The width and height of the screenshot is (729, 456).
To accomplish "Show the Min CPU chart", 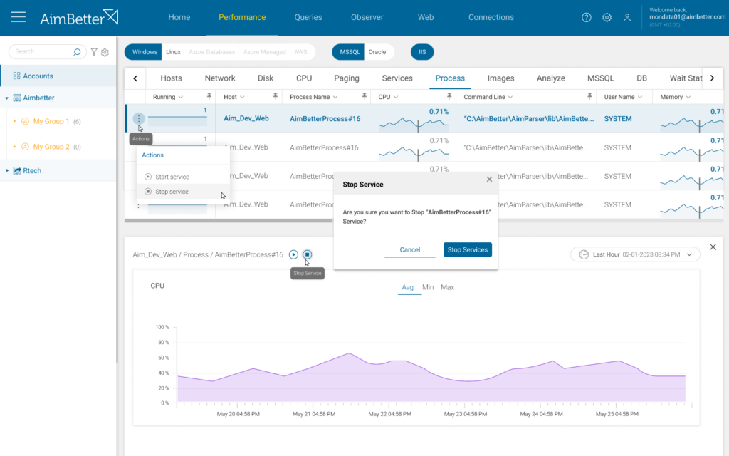I will [428, 287].
